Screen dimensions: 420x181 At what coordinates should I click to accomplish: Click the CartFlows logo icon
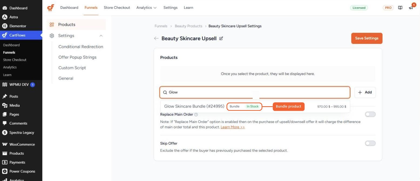tap(51, 8)
